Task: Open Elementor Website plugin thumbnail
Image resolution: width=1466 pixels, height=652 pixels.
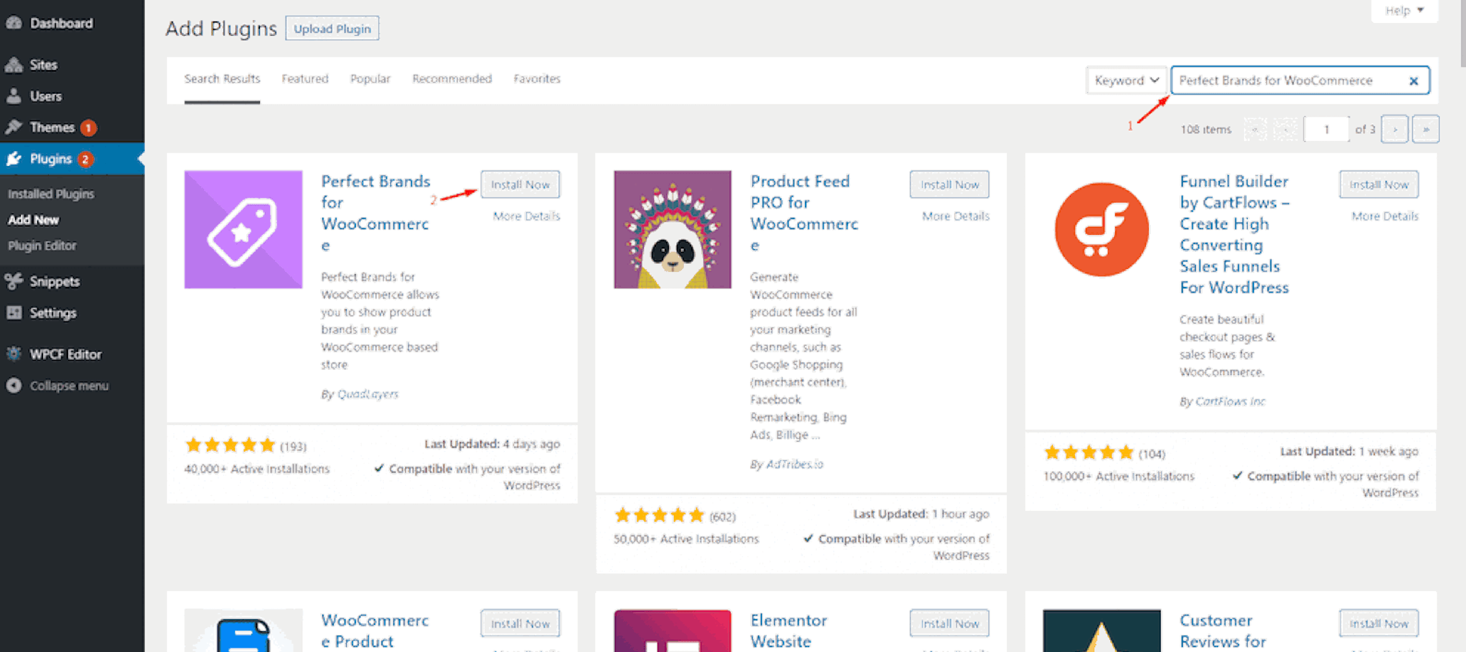Action: [x=672, y=631]
